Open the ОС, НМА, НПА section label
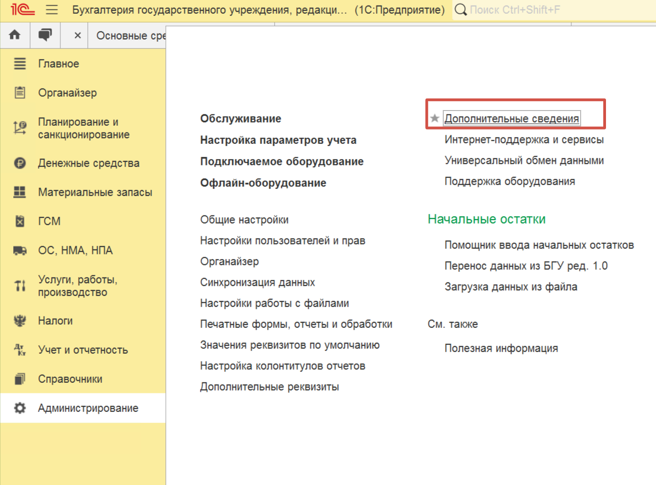 [75, 250]
